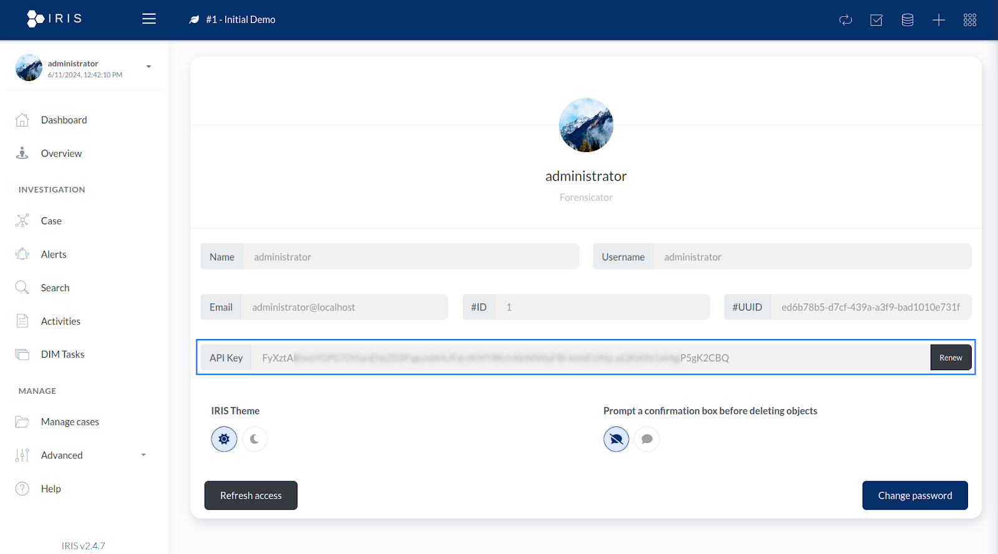The image size is (998, 554).
Task: Open the #1 - Initial Demo case selector
Action: tap(240, 20)
